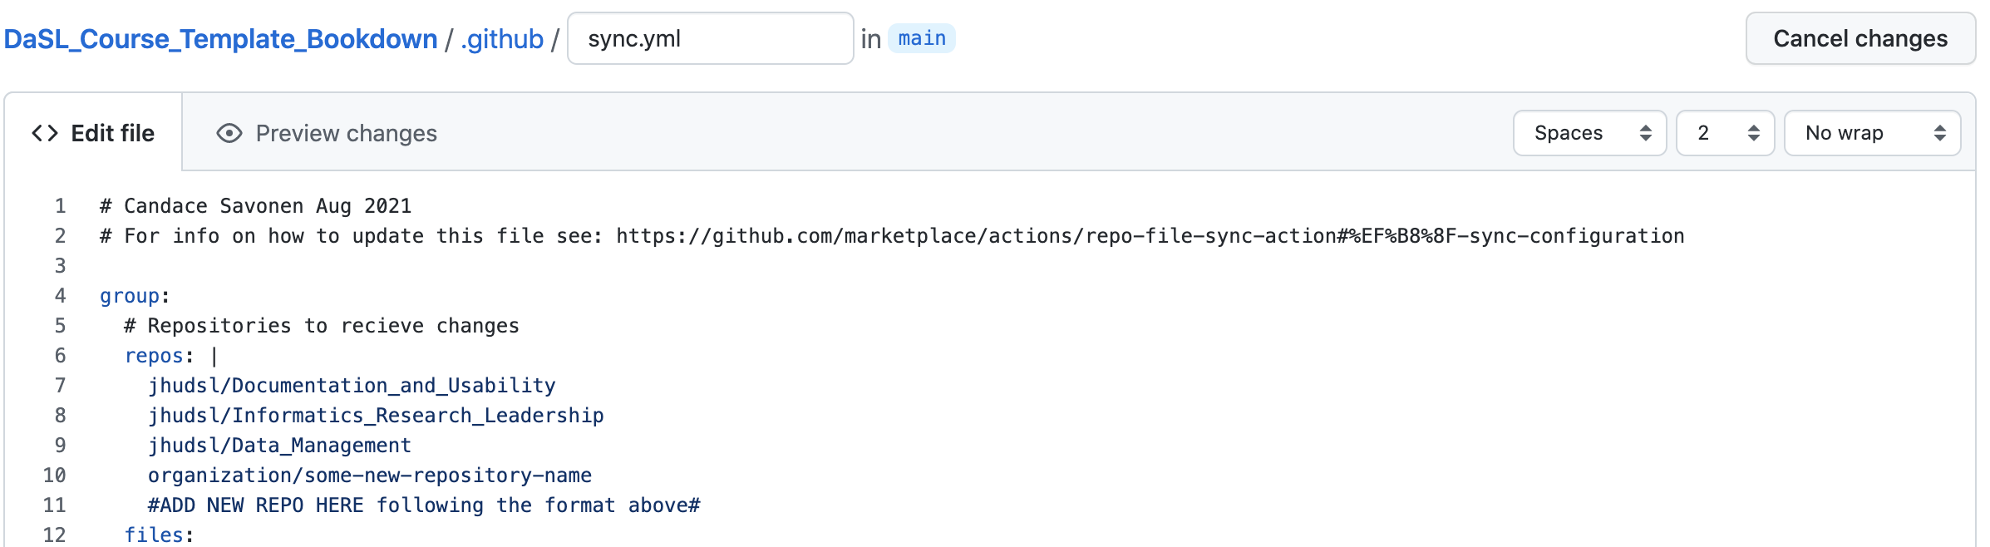The width and height of the screenshot is (1990, 547).
Task: Click the code brackets icon on Edit file tab
Action: click(x=45, y=133)
